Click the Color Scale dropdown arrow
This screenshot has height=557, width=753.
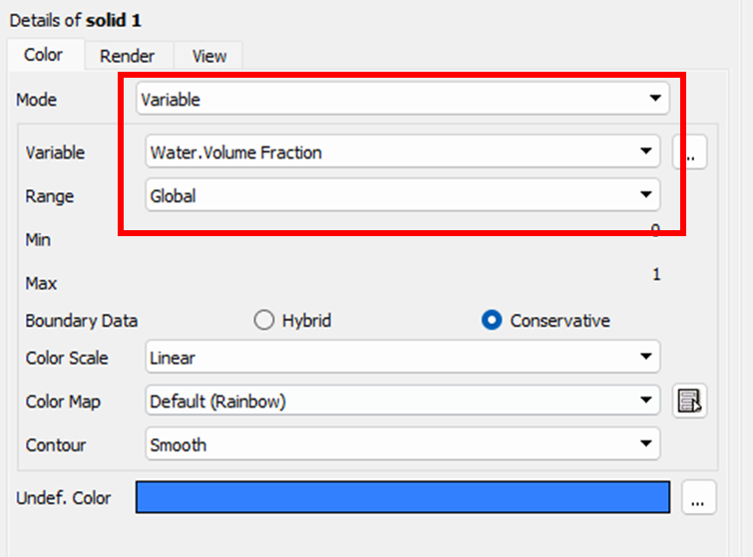tap(646, 357)
